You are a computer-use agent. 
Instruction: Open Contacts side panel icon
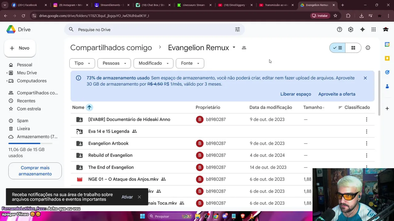click(387, 87)
